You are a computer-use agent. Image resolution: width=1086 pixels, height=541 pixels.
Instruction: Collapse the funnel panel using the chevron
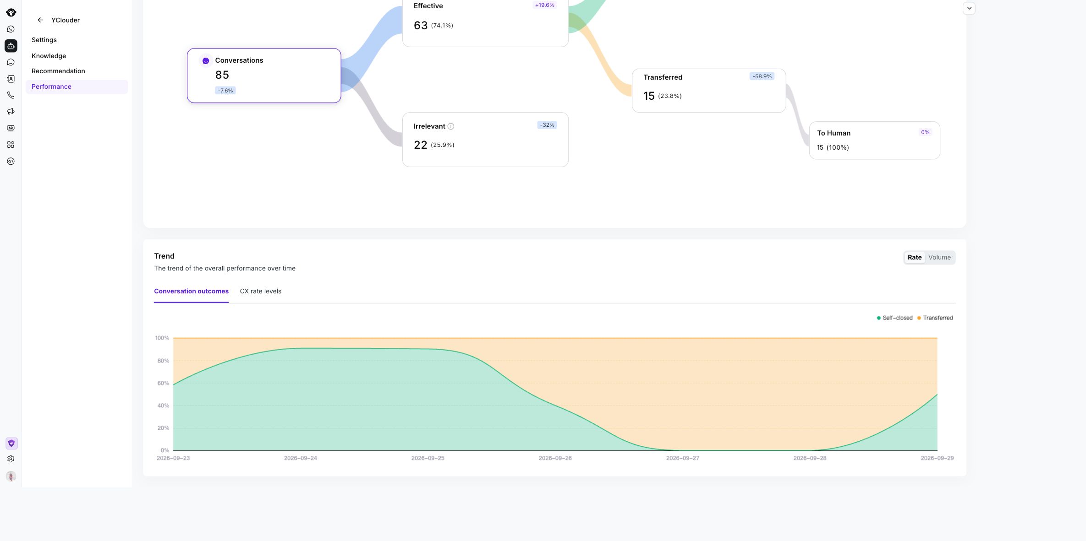point(969,8)
